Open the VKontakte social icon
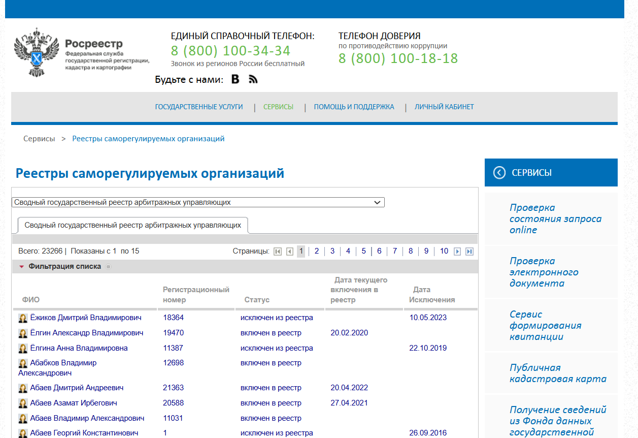The height and width of the screenshot is (438, 638). point(234,79)
